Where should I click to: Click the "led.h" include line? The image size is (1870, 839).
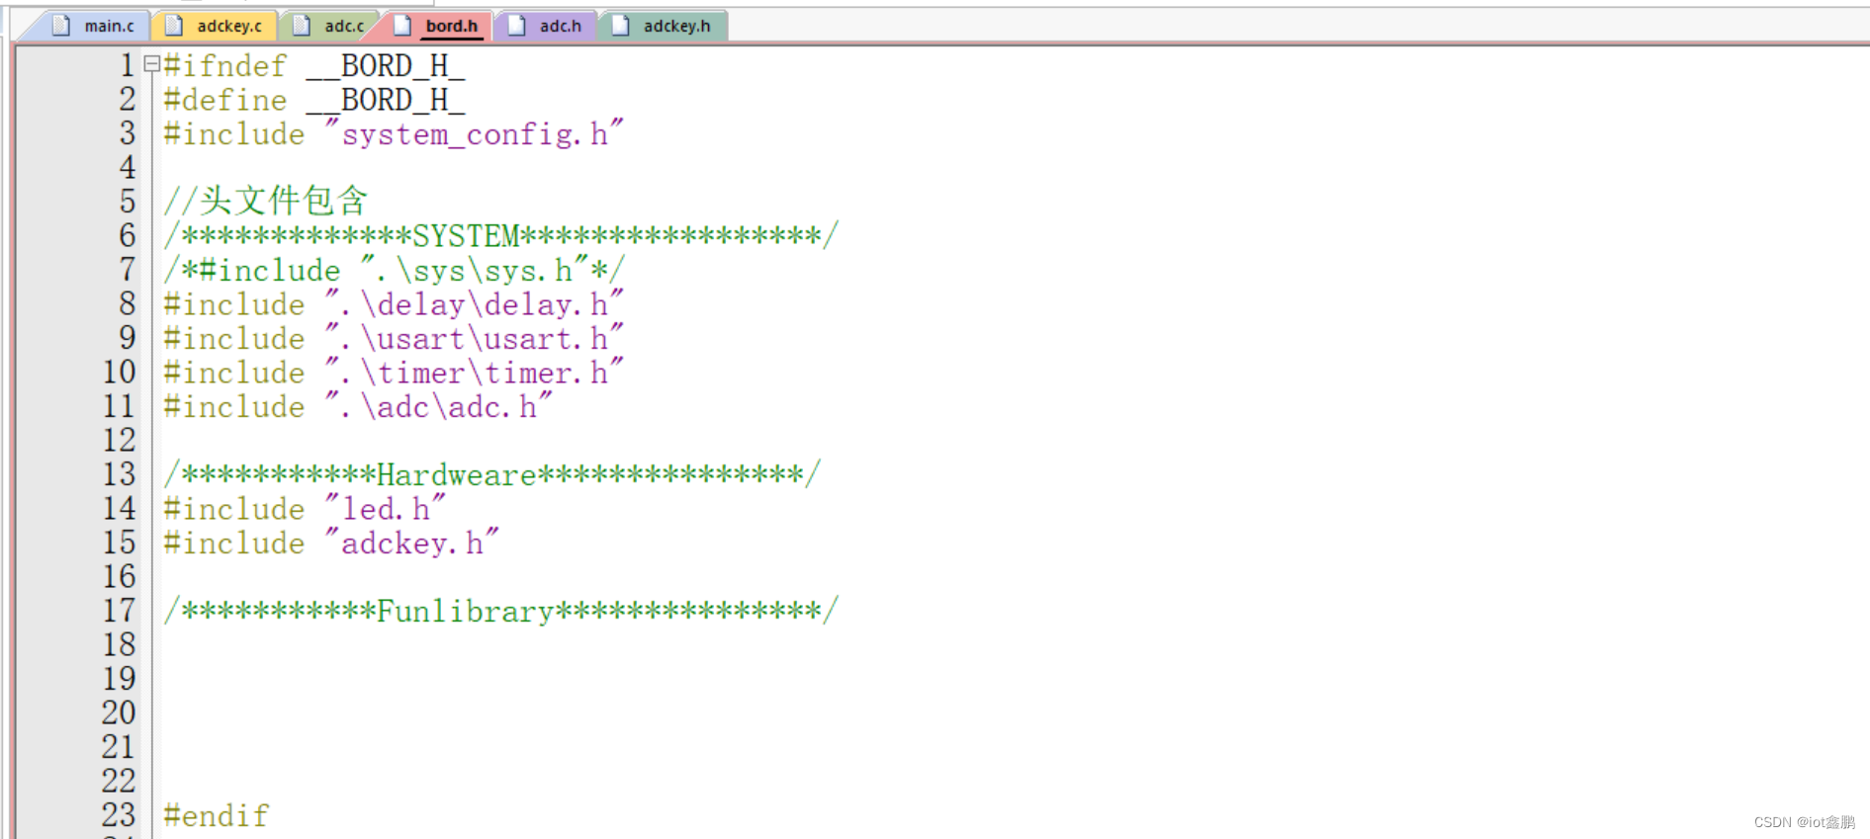(x=305, y=509)
